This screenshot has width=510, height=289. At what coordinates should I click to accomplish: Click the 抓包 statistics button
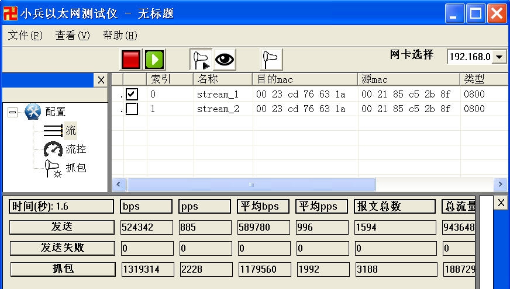pos(63,269)
